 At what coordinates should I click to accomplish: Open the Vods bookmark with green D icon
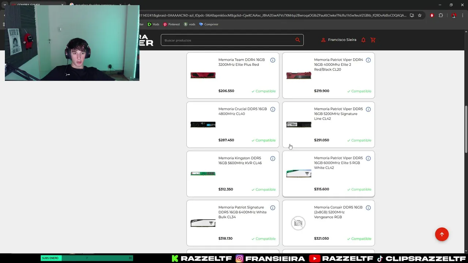click(x=153, y=24)
